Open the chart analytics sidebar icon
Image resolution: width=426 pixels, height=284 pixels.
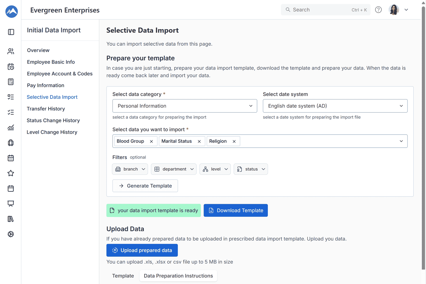[11, 128]
